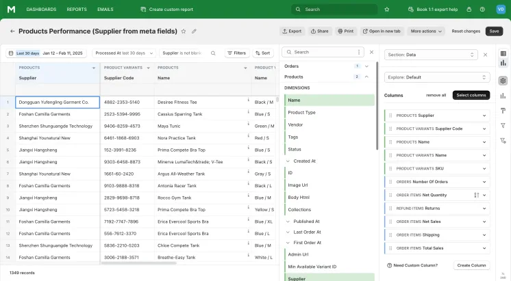Select the Product Type dimension
The image size is (511, 281).
(329, 113)
